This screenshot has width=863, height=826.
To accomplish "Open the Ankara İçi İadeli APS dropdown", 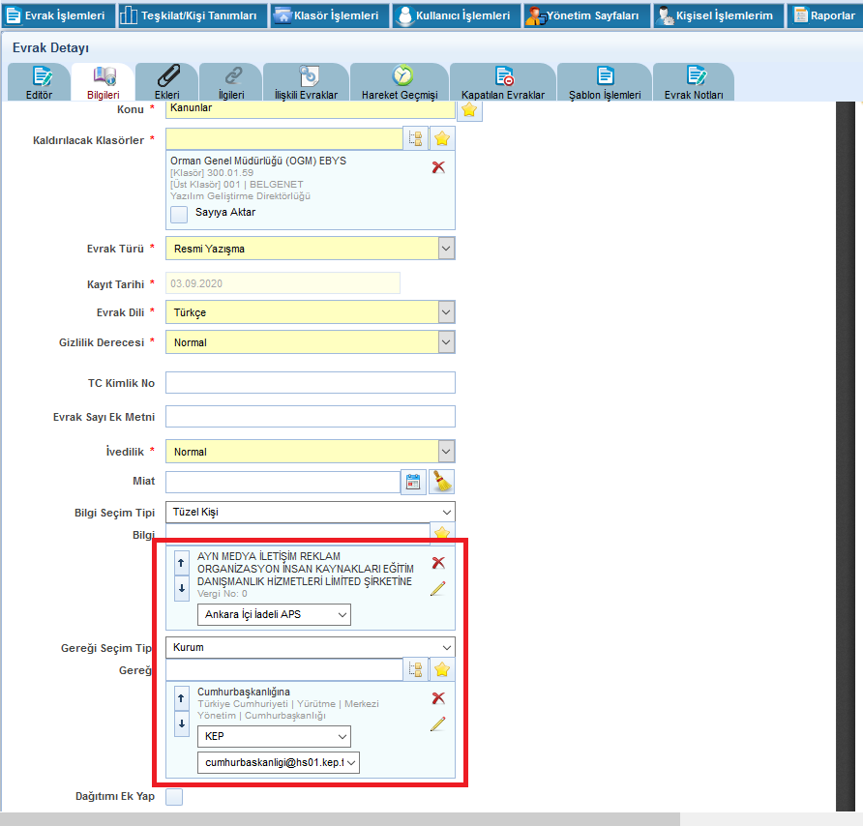I will coord(274,614).
